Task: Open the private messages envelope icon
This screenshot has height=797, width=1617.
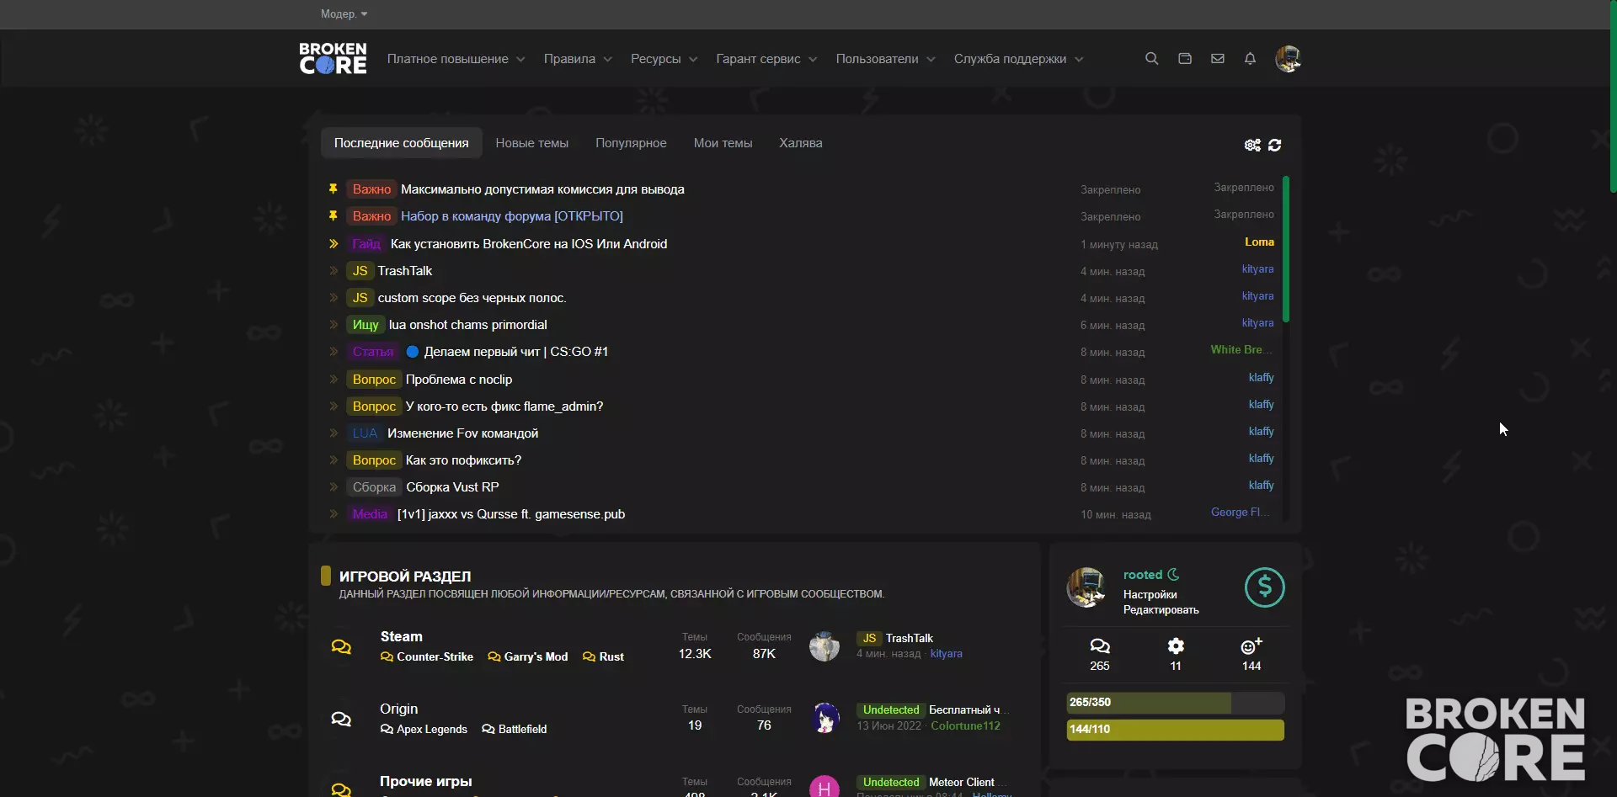Action: [x=1217, y=59]
